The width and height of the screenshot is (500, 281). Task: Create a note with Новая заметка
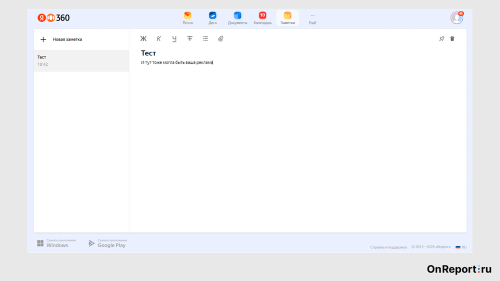(61, 39)
